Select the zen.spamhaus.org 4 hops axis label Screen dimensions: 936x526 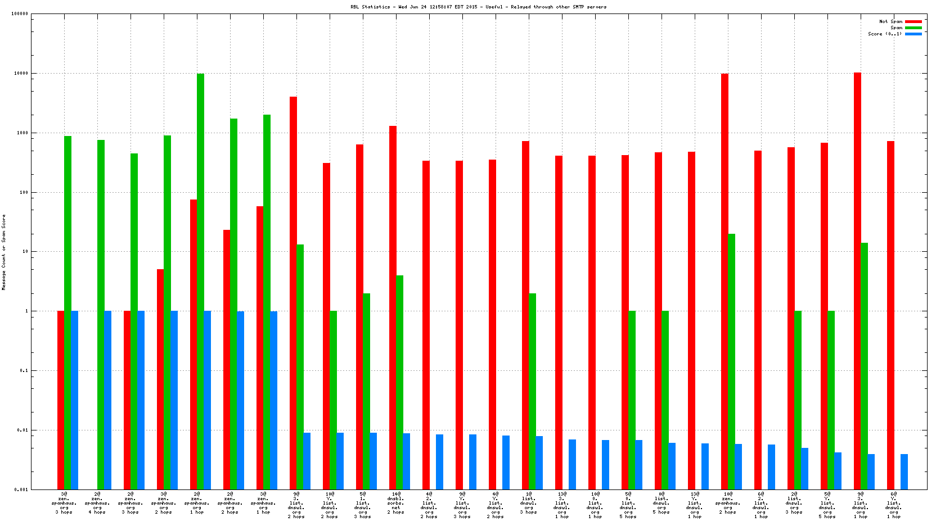pyautogui.click(x=97, y=503)
